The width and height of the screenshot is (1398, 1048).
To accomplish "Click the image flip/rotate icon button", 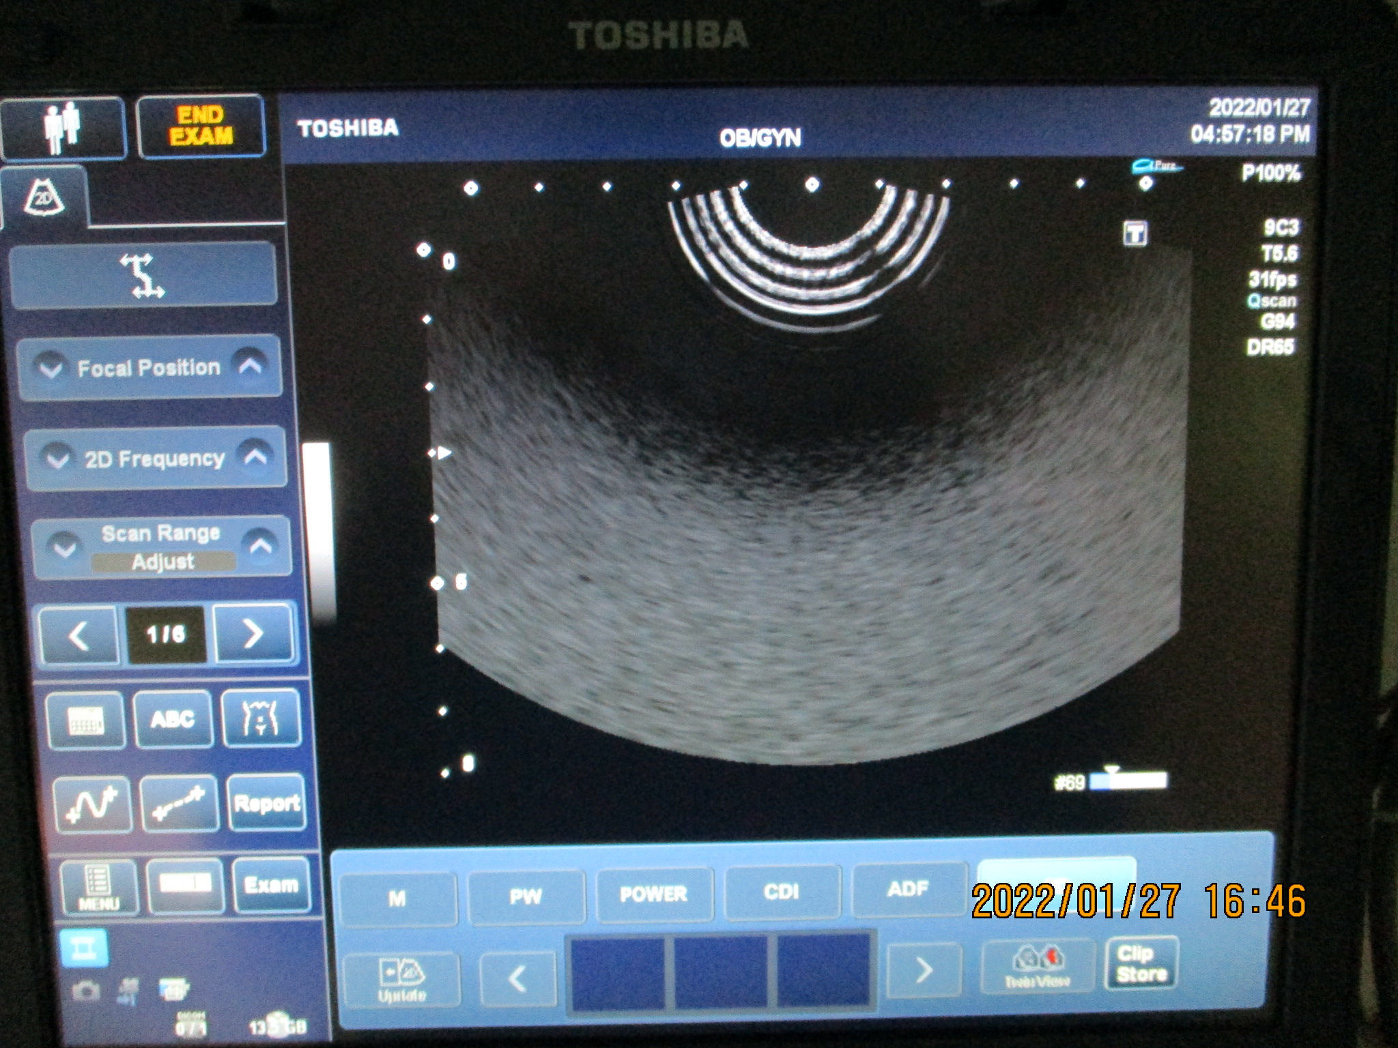I will (143, 275).
